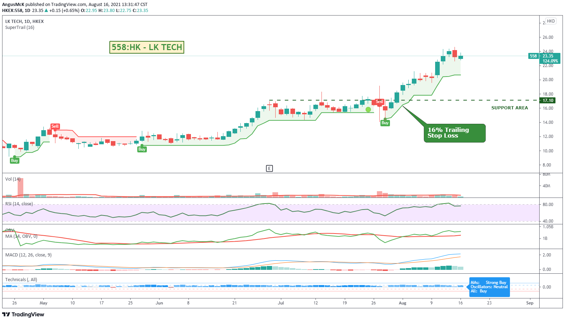Click the 20.00 price axis level
The height and width of the screenshot is (321, 565).
tap(548, 80)
